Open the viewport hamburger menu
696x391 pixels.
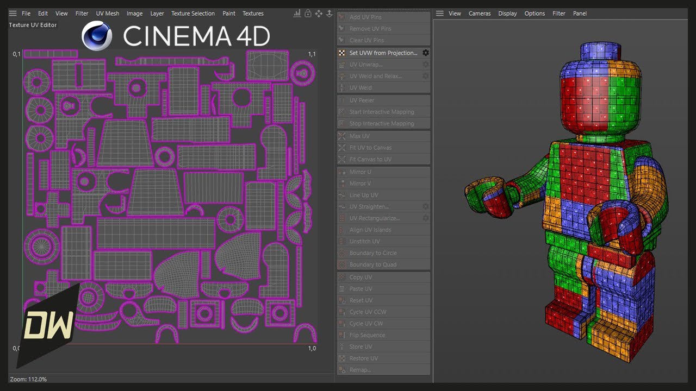440,13
